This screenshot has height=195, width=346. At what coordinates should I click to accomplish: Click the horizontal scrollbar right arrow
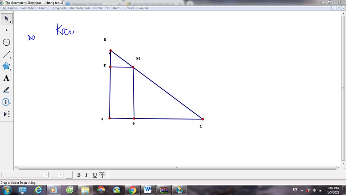(339, 168)
